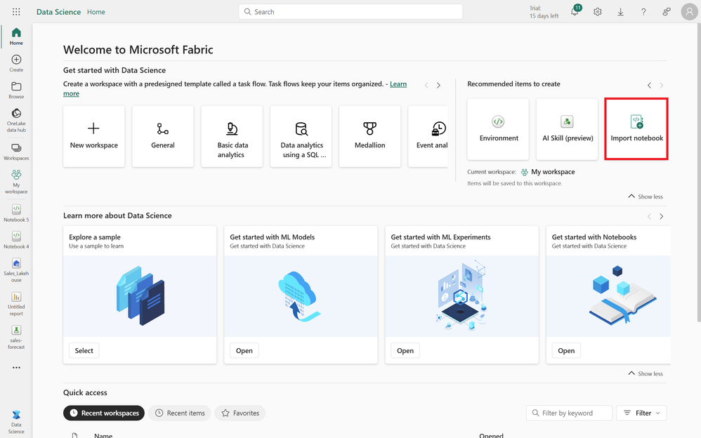Open sales-forecast item in sidebar
Image resolution: width=701 pixels, height=438 pixels.
[x=16, y=337]
